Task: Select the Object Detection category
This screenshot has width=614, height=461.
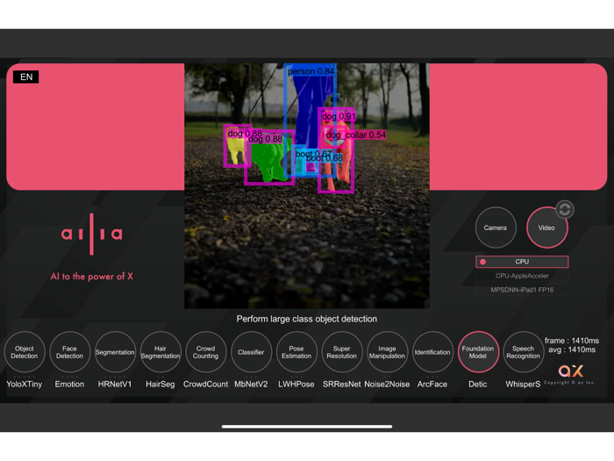Action: coord(25,352)
